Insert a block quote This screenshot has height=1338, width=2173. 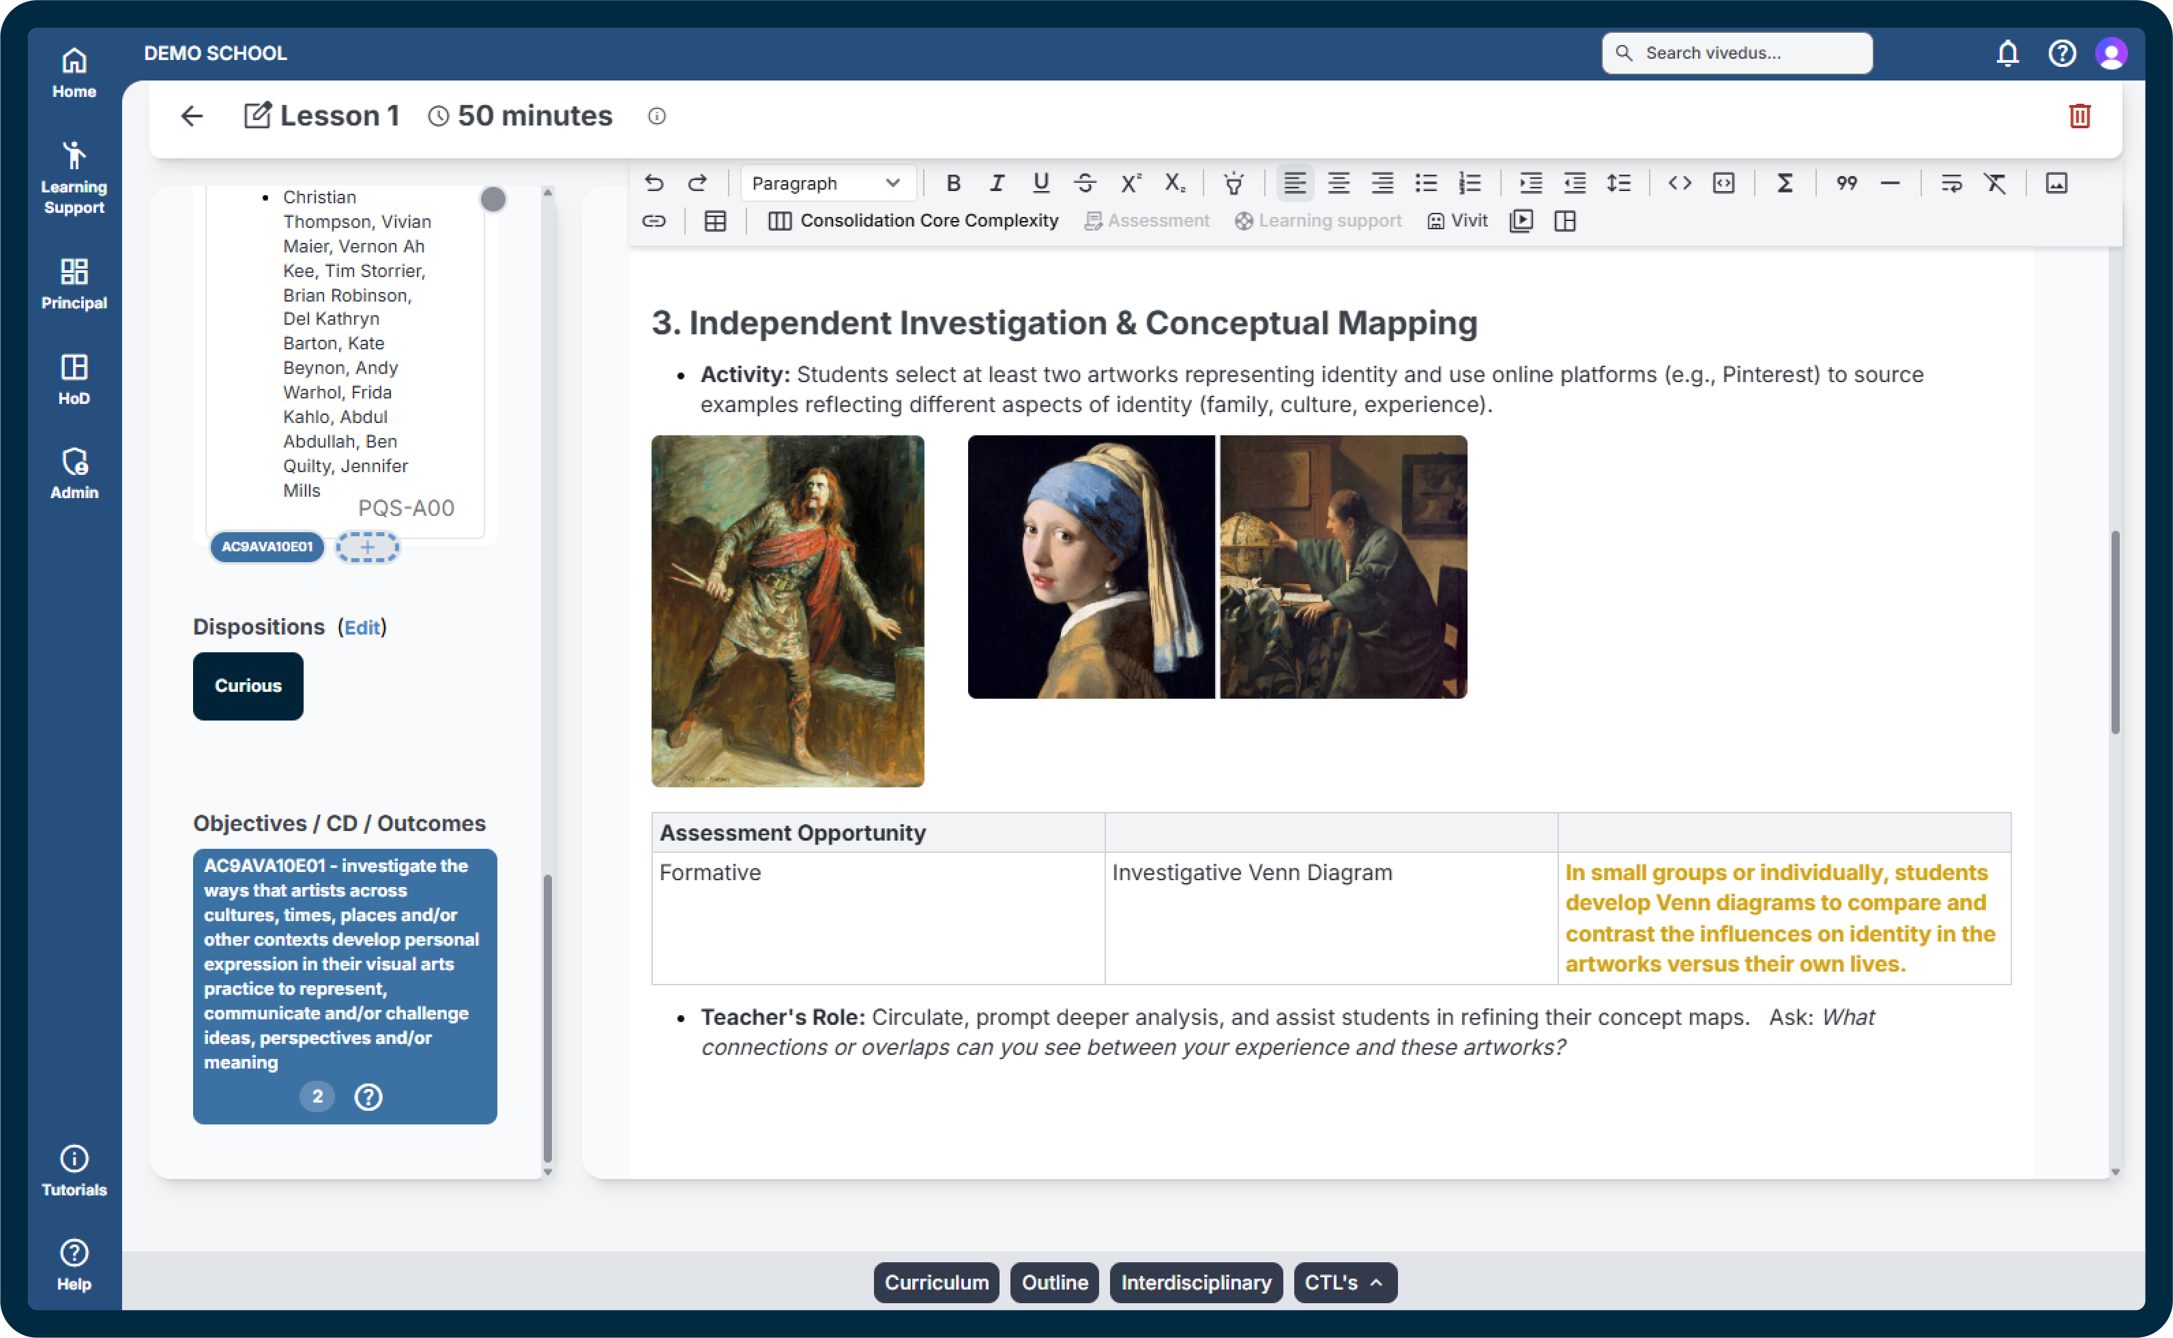pos(1846,183)
